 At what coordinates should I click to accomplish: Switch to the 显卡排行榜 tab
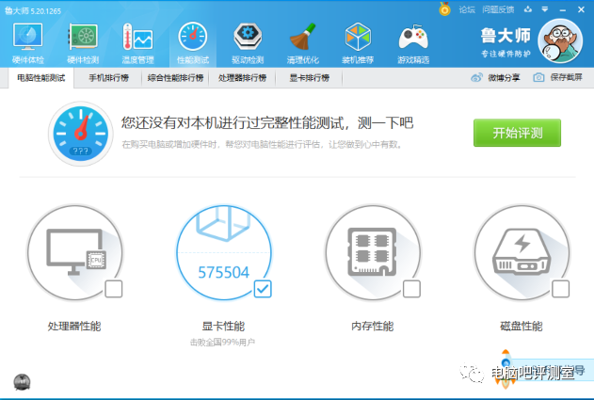[309, 78]
